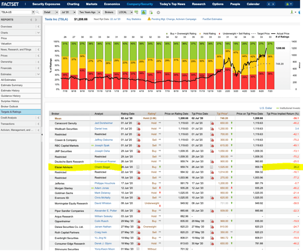Click the Reports panel forward arrow
303x251 pixels.
(36, 20)
